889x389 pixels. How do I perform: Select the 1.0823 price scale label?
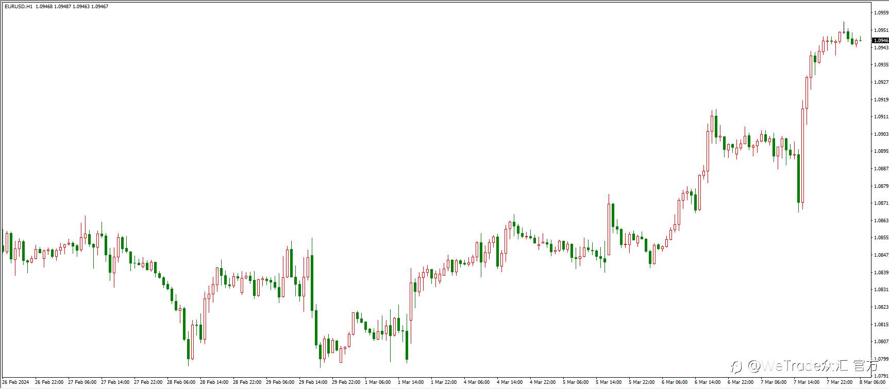(881, 307)
